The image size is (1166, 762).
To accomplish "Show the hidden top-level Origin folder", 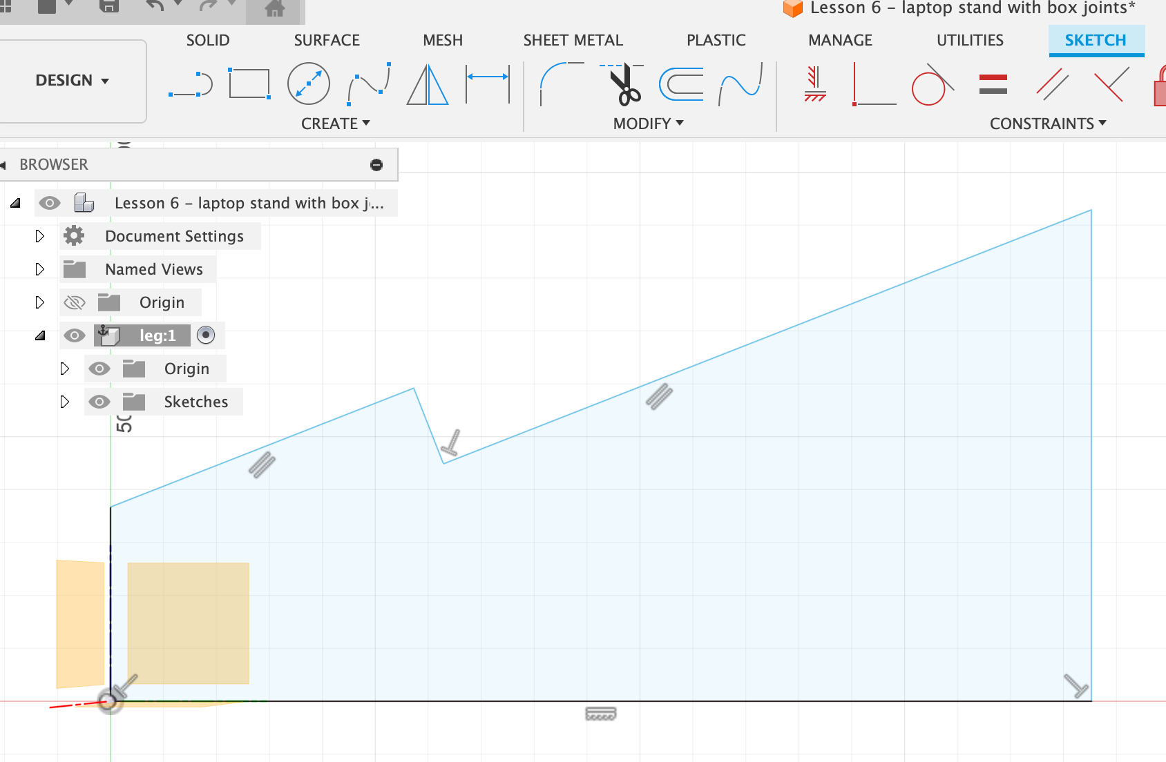I will point(75,302).
